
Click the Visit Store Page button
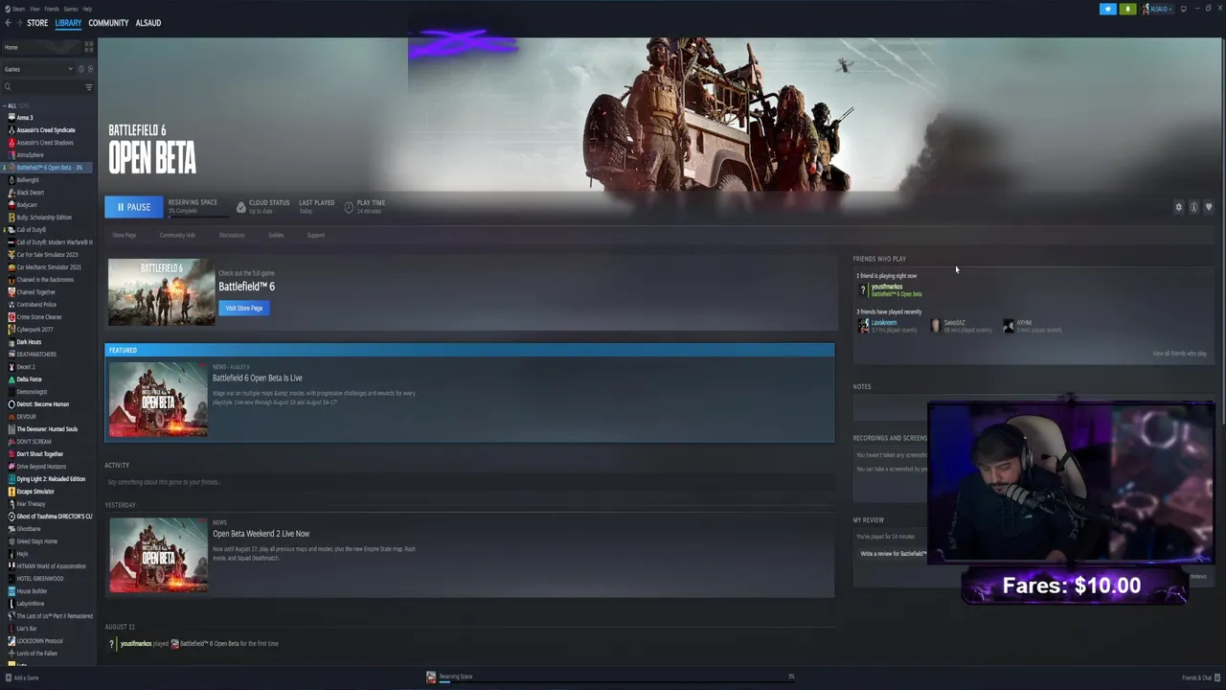(x=244, y=308)
